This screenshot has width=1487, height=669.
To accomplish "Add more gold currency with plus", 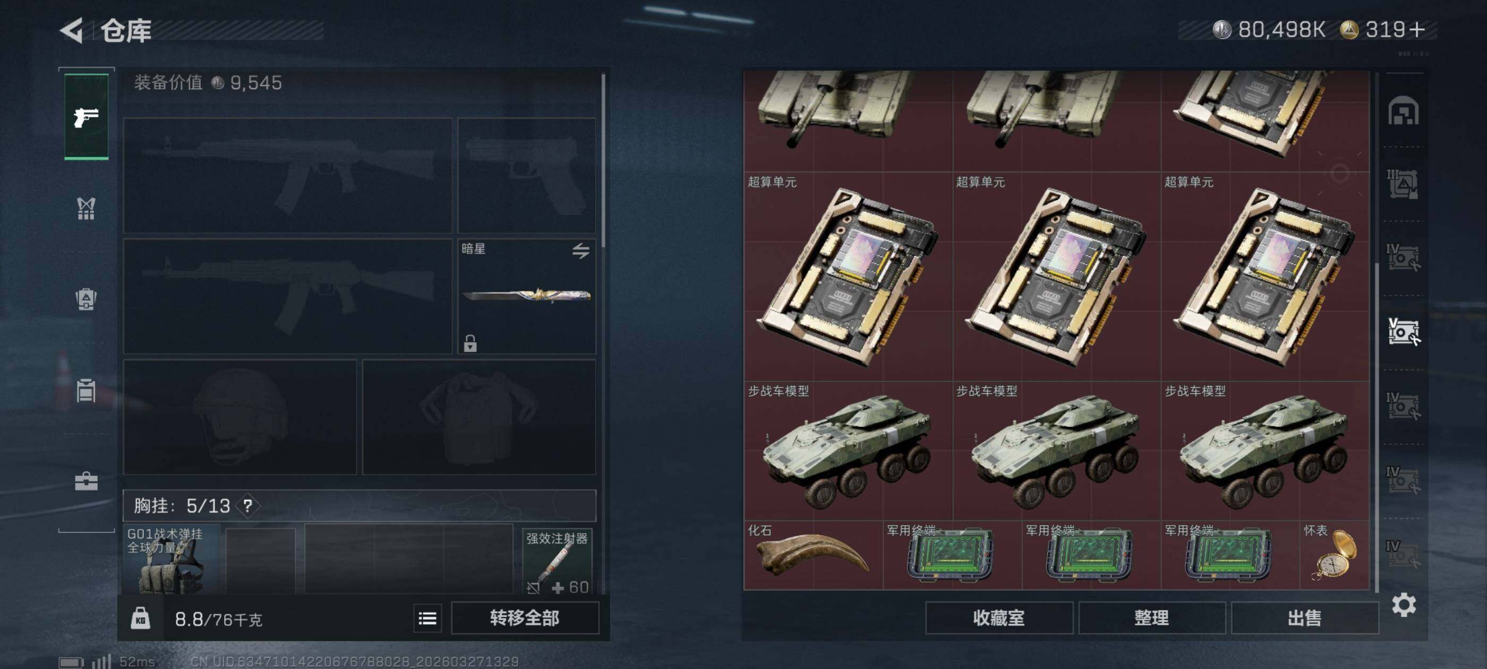I will (x=1416, y=29).
